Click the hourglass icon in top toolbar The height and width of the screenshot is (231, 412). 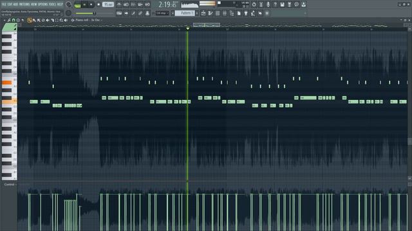click(x=261, y=4)
